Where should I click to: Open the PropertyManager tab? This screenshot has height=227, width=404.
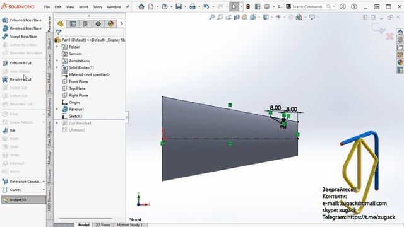pyautogui.click(x=73, y=24)
